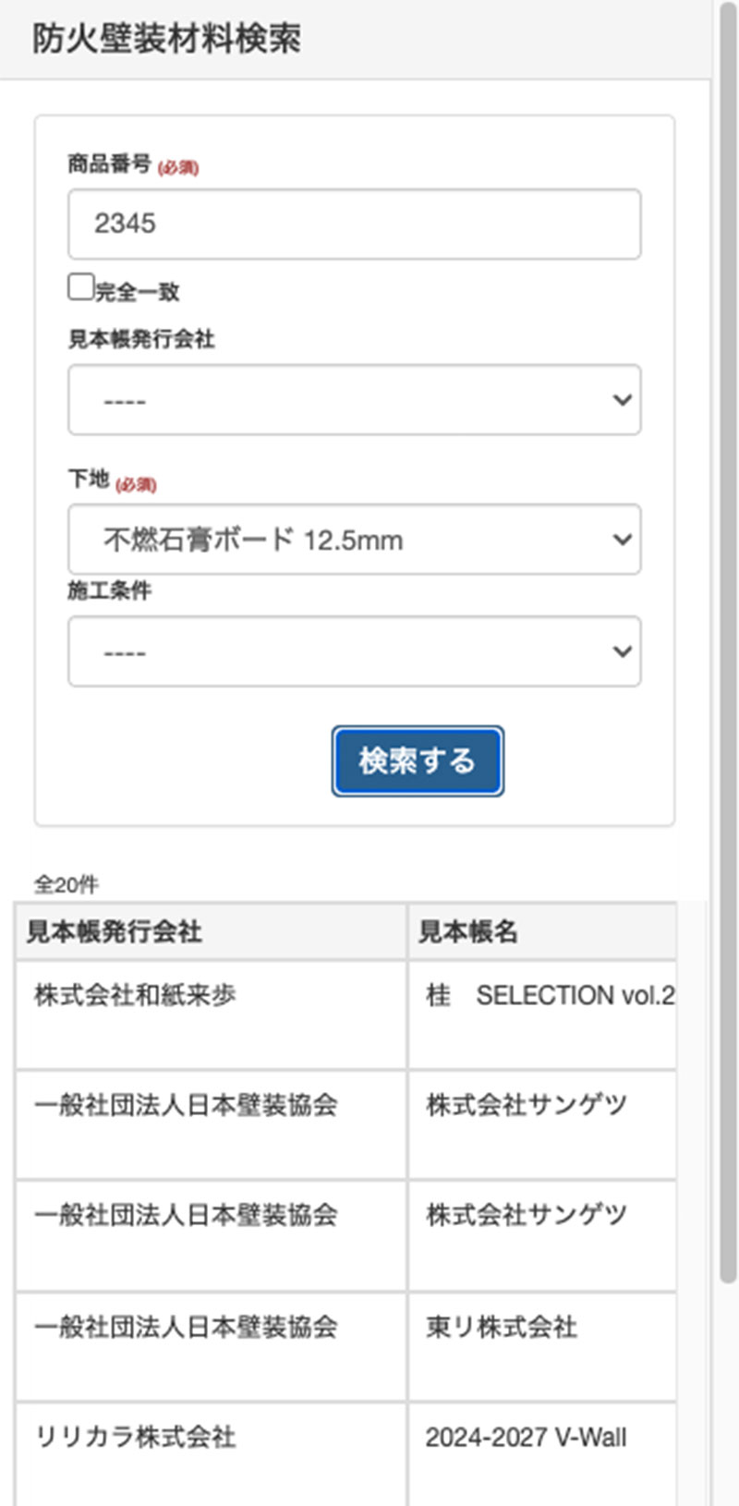The width and height of the screenshot is (739, 1506).
Task: Click the chevron arrow in 下地 select
Action: [x=622, y=540]
